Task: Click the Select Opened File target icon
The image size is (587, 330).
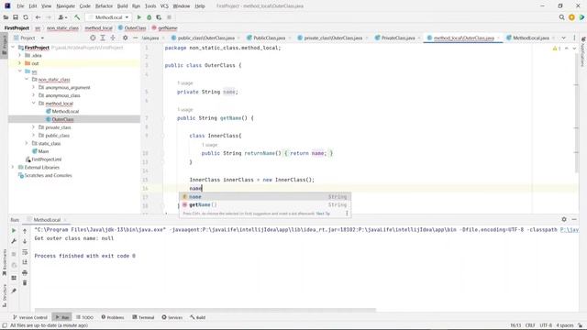Action: point(93,38)
